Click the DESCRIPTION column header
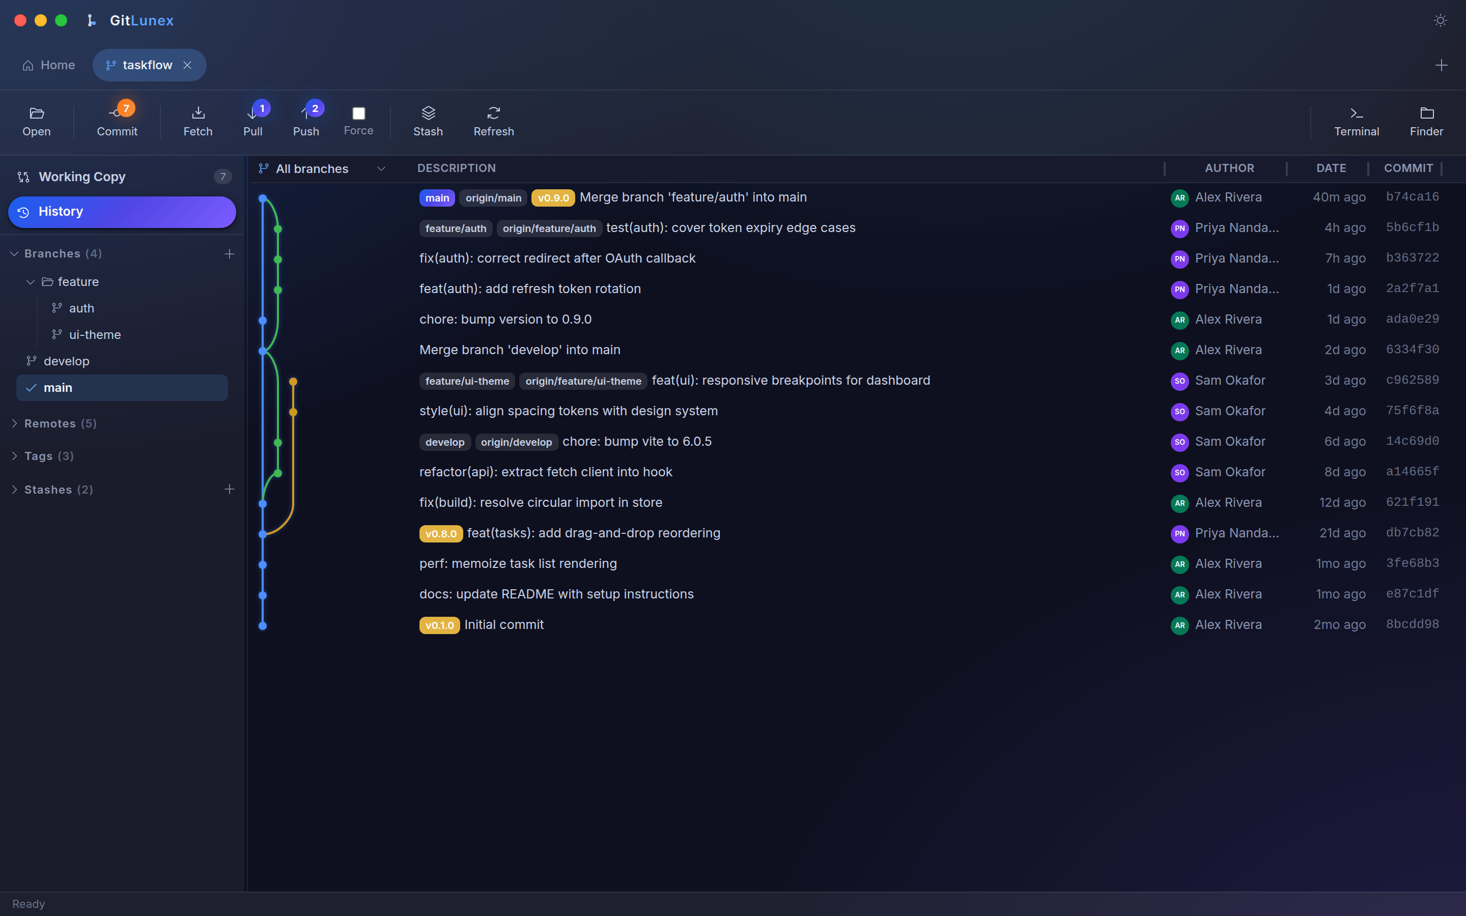The width and height of the screenshot is (1466, 916). click(456, 168)
